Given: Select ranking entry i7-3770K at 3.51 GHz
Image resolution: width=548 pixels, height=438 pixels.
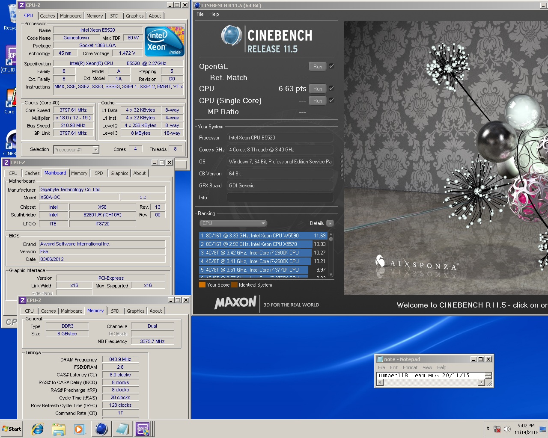Looking at the screenshot, I should coord(263,270).
